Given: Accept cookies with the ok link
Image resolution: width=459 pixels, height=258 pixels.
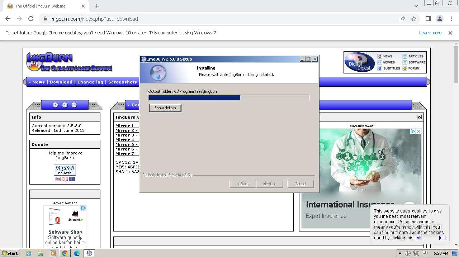Looking at the screenshot, I should (442, 238).
